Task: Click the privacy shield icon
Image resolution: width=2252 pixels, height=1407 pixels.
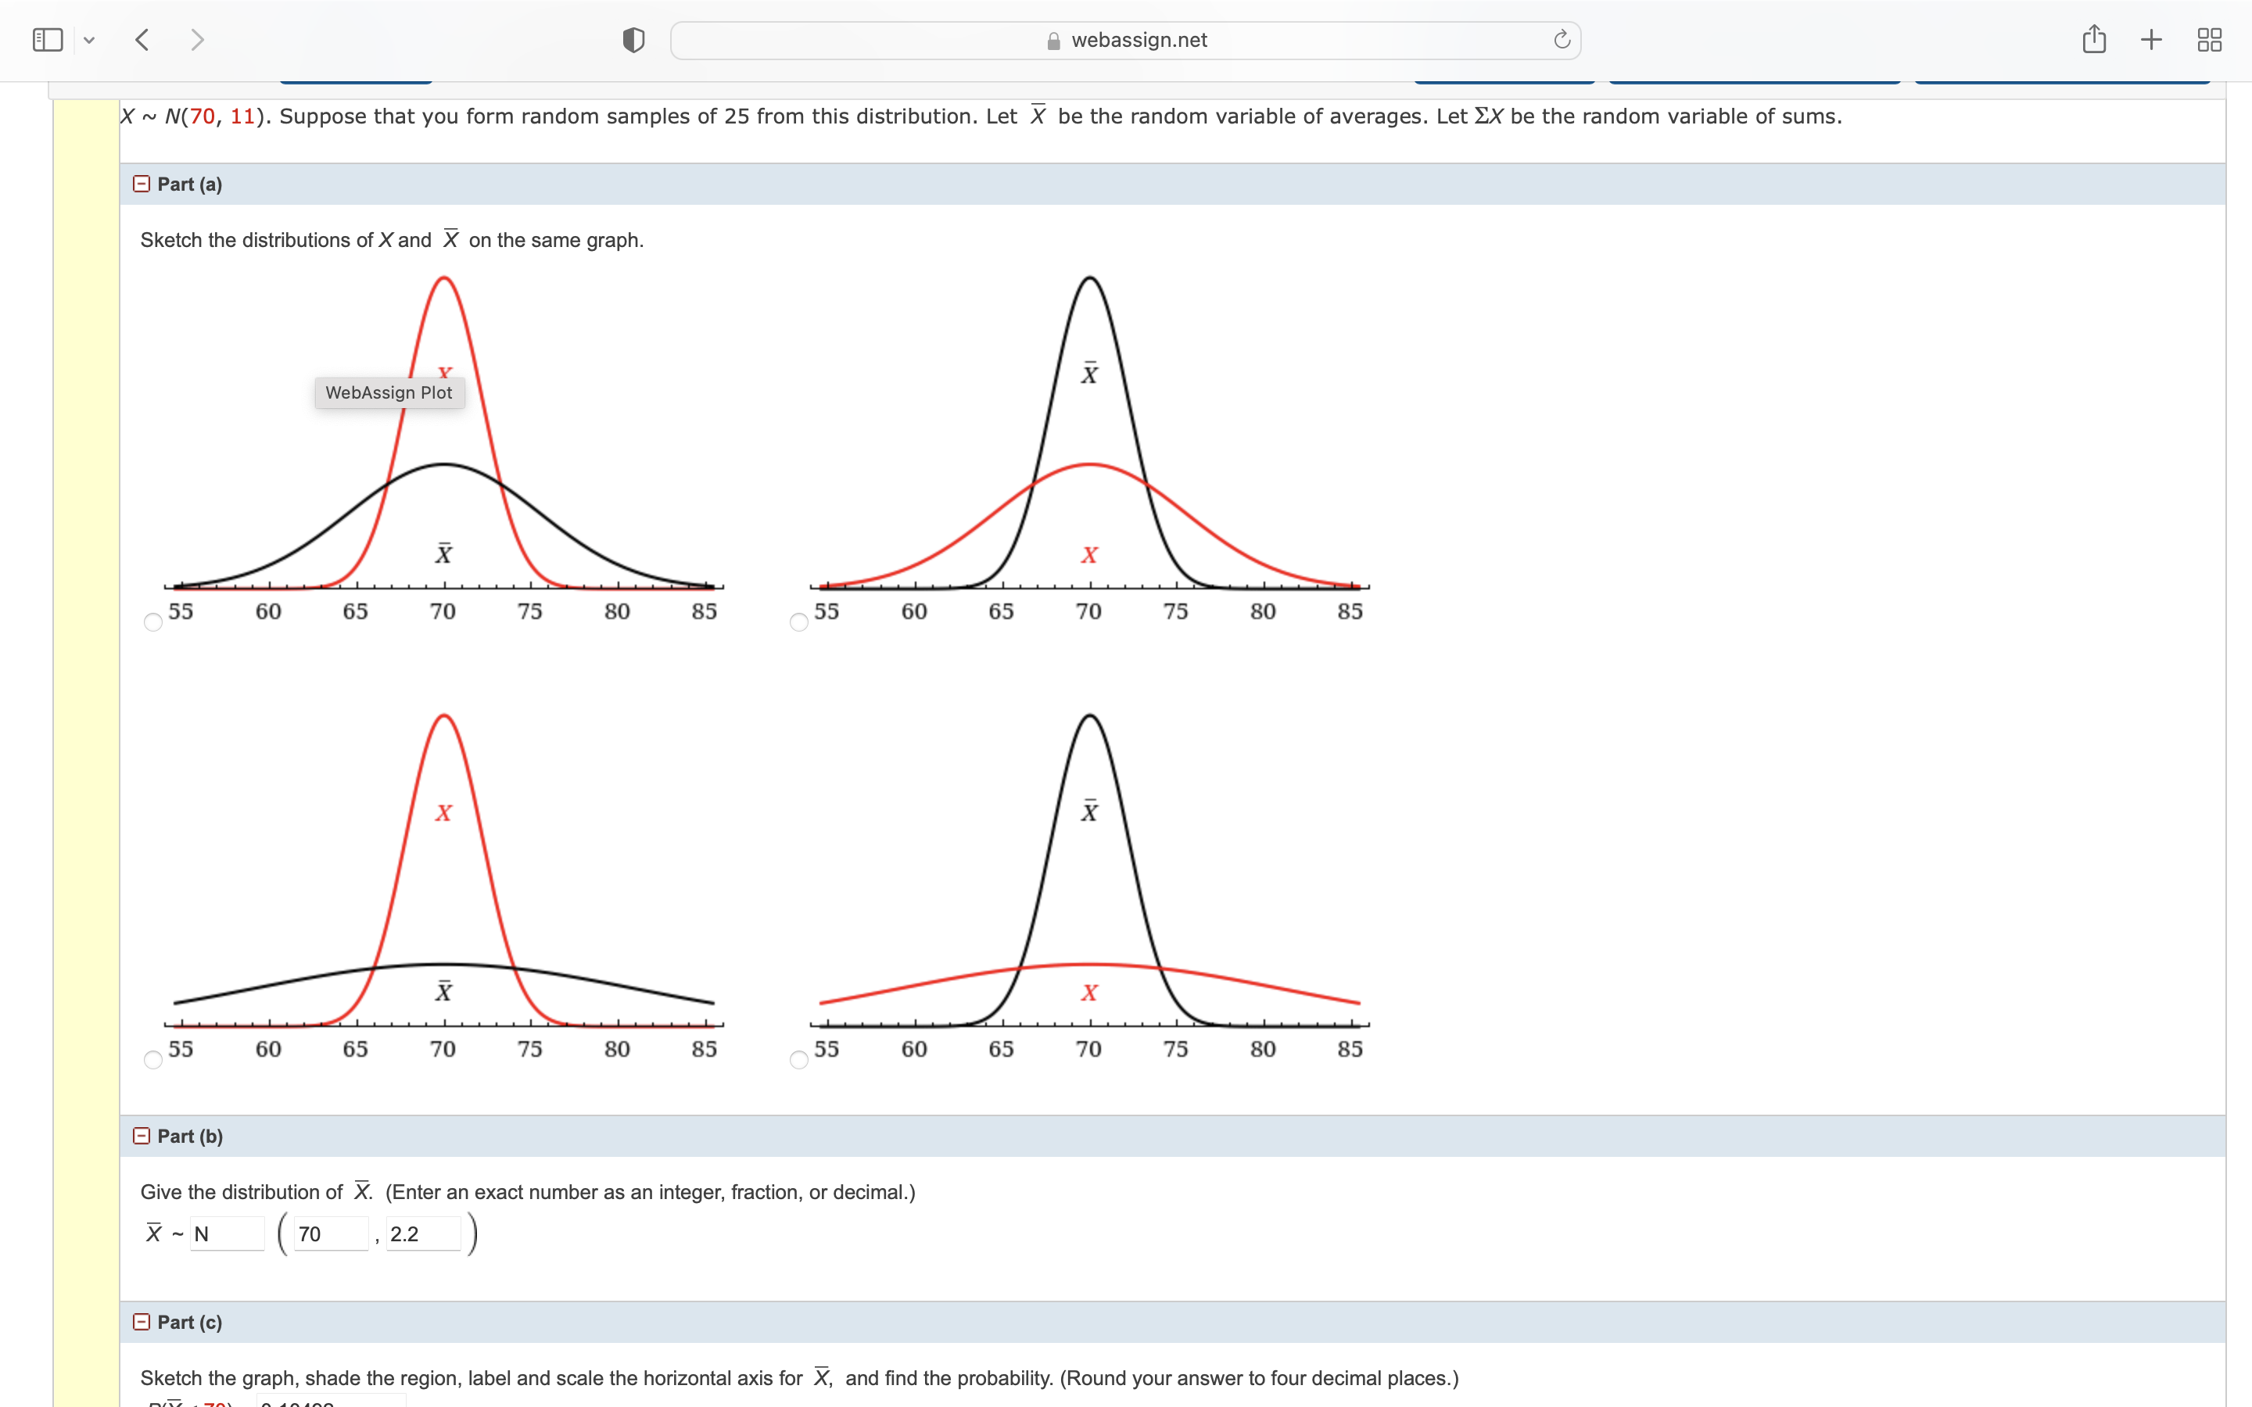Action: pyautogui.click(x=633, y=40)
